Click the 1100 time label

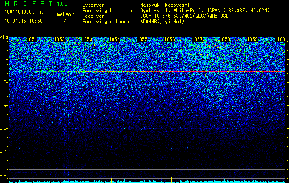coord(280,39)
